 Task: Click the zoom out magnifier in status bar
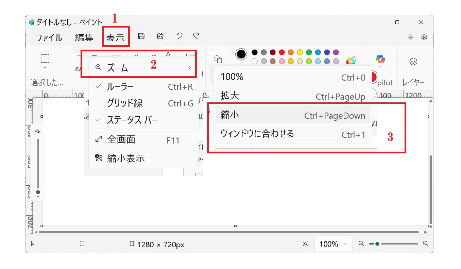361,244
